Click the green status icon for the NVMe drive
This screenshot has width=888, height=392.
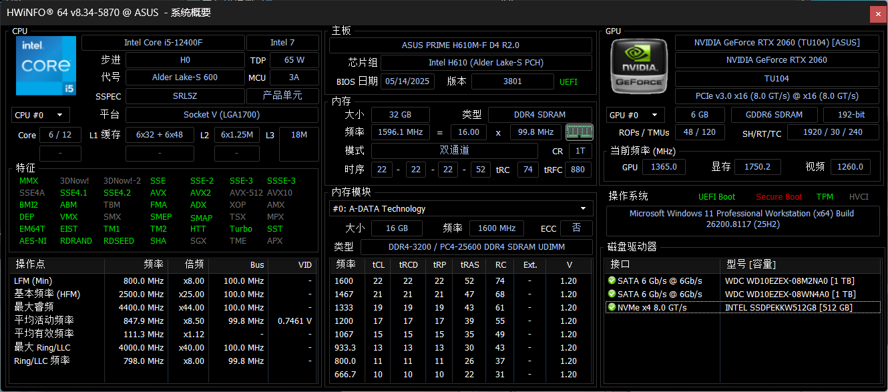pos(612,307)
